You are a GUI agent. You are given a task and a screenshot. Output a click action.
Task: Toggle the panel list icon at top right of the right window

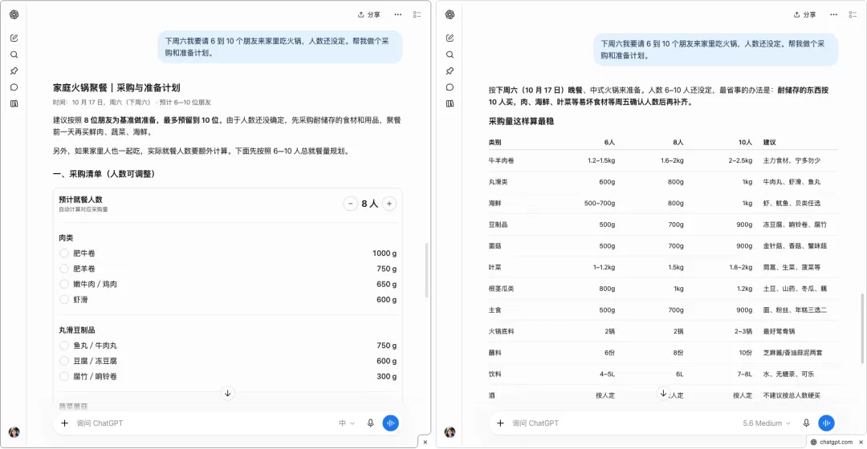coord(853,15)
